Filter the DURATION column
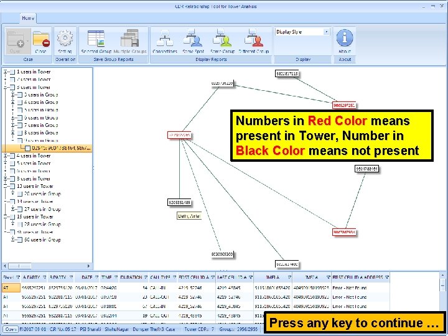 click(x=146, y=277)
